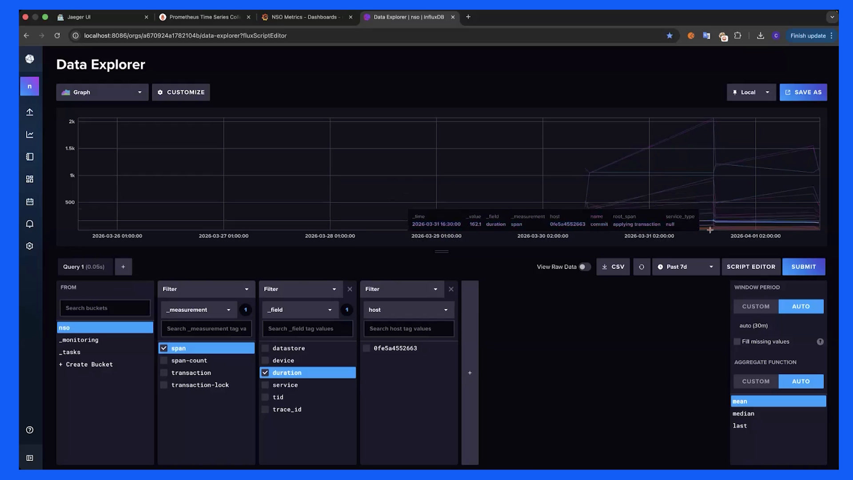Open the Tasks calendar icon in sidebar
853x480 pixels.
coord(30,202)
